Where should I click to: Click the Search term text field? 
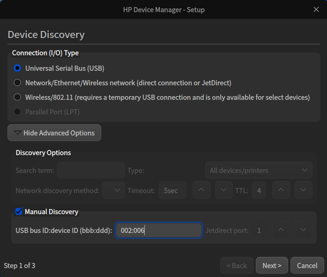click(x=91, y=170)
